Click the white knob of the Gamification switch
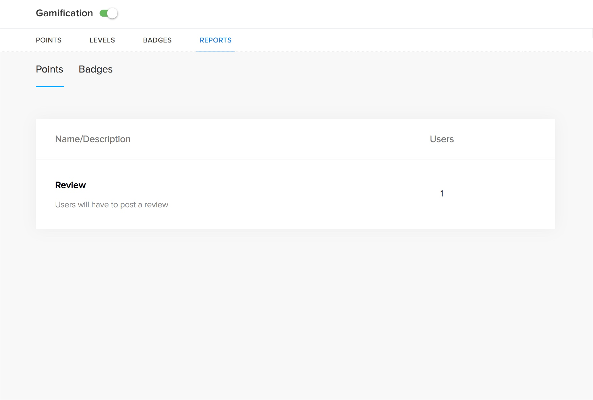 click(112, 13)
